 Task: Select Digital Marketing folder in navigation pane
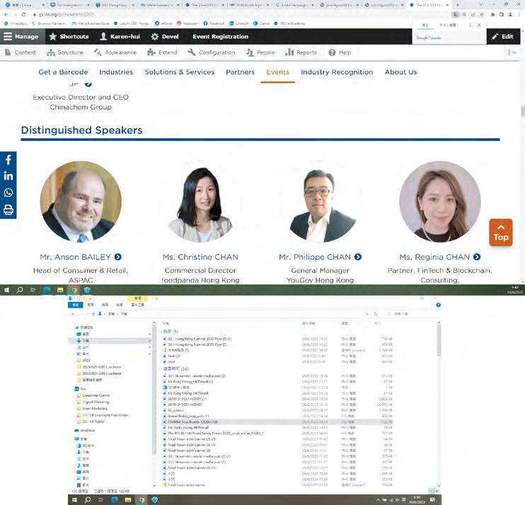tap(93, 402)
